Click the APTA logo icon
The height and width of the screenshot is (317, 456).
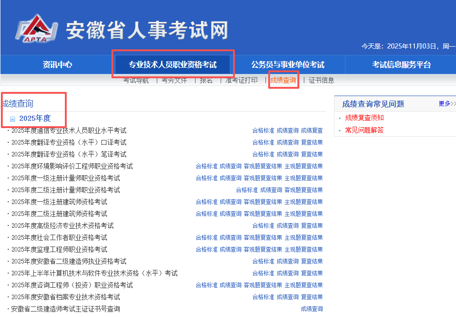coord(37,29)
